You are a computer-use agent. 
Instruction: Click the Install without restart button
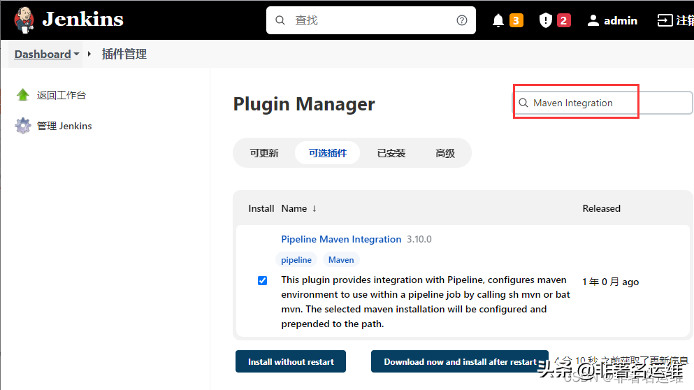[x=290, y=361]
